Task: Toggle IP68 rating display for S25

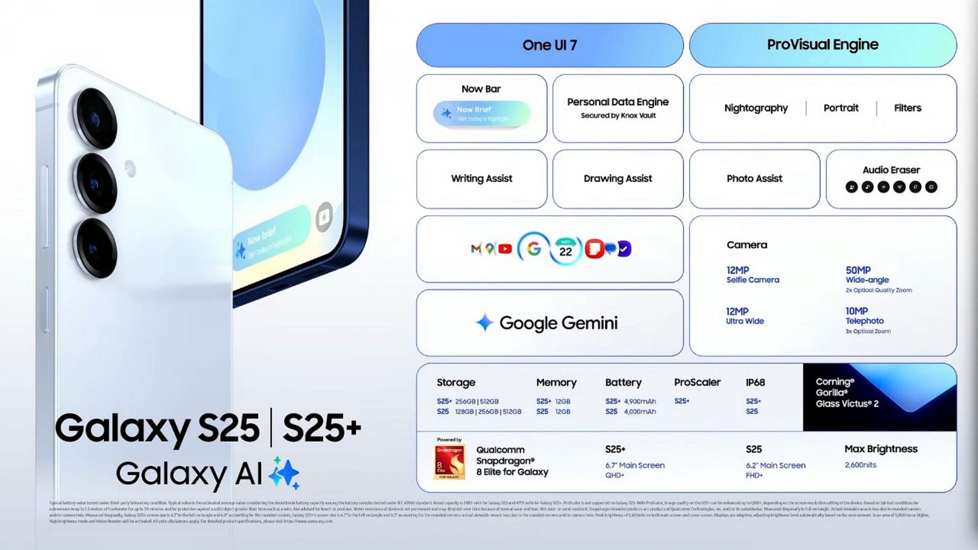Action: pyautogui.click(x=752, y=411)
